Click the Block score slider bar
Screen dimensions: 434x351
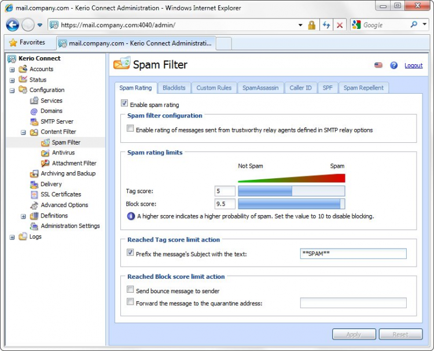coord(292,204)
